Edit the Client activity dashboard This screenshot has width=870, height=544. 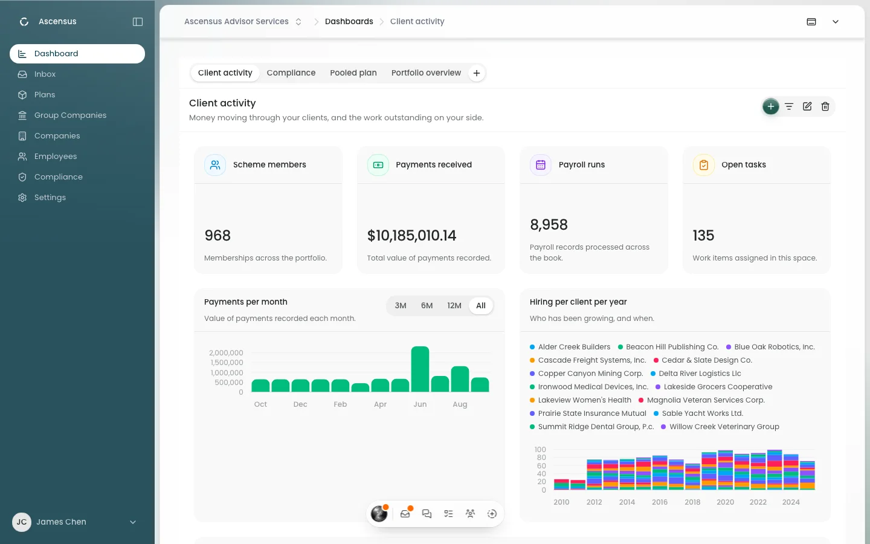click(807, 106)
